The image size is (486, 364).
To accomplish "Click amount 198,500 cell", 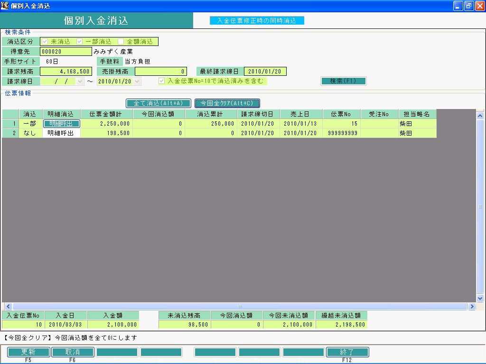I will tap(107, 133).
